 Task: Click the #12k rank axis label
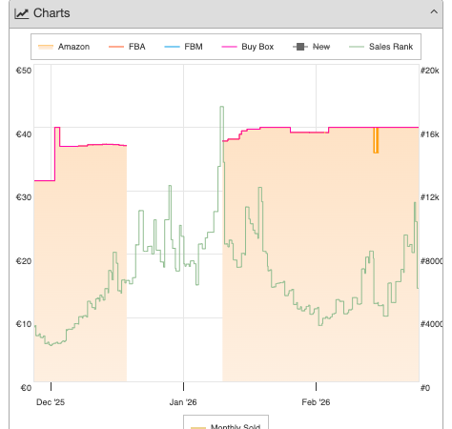click(430, 197)
